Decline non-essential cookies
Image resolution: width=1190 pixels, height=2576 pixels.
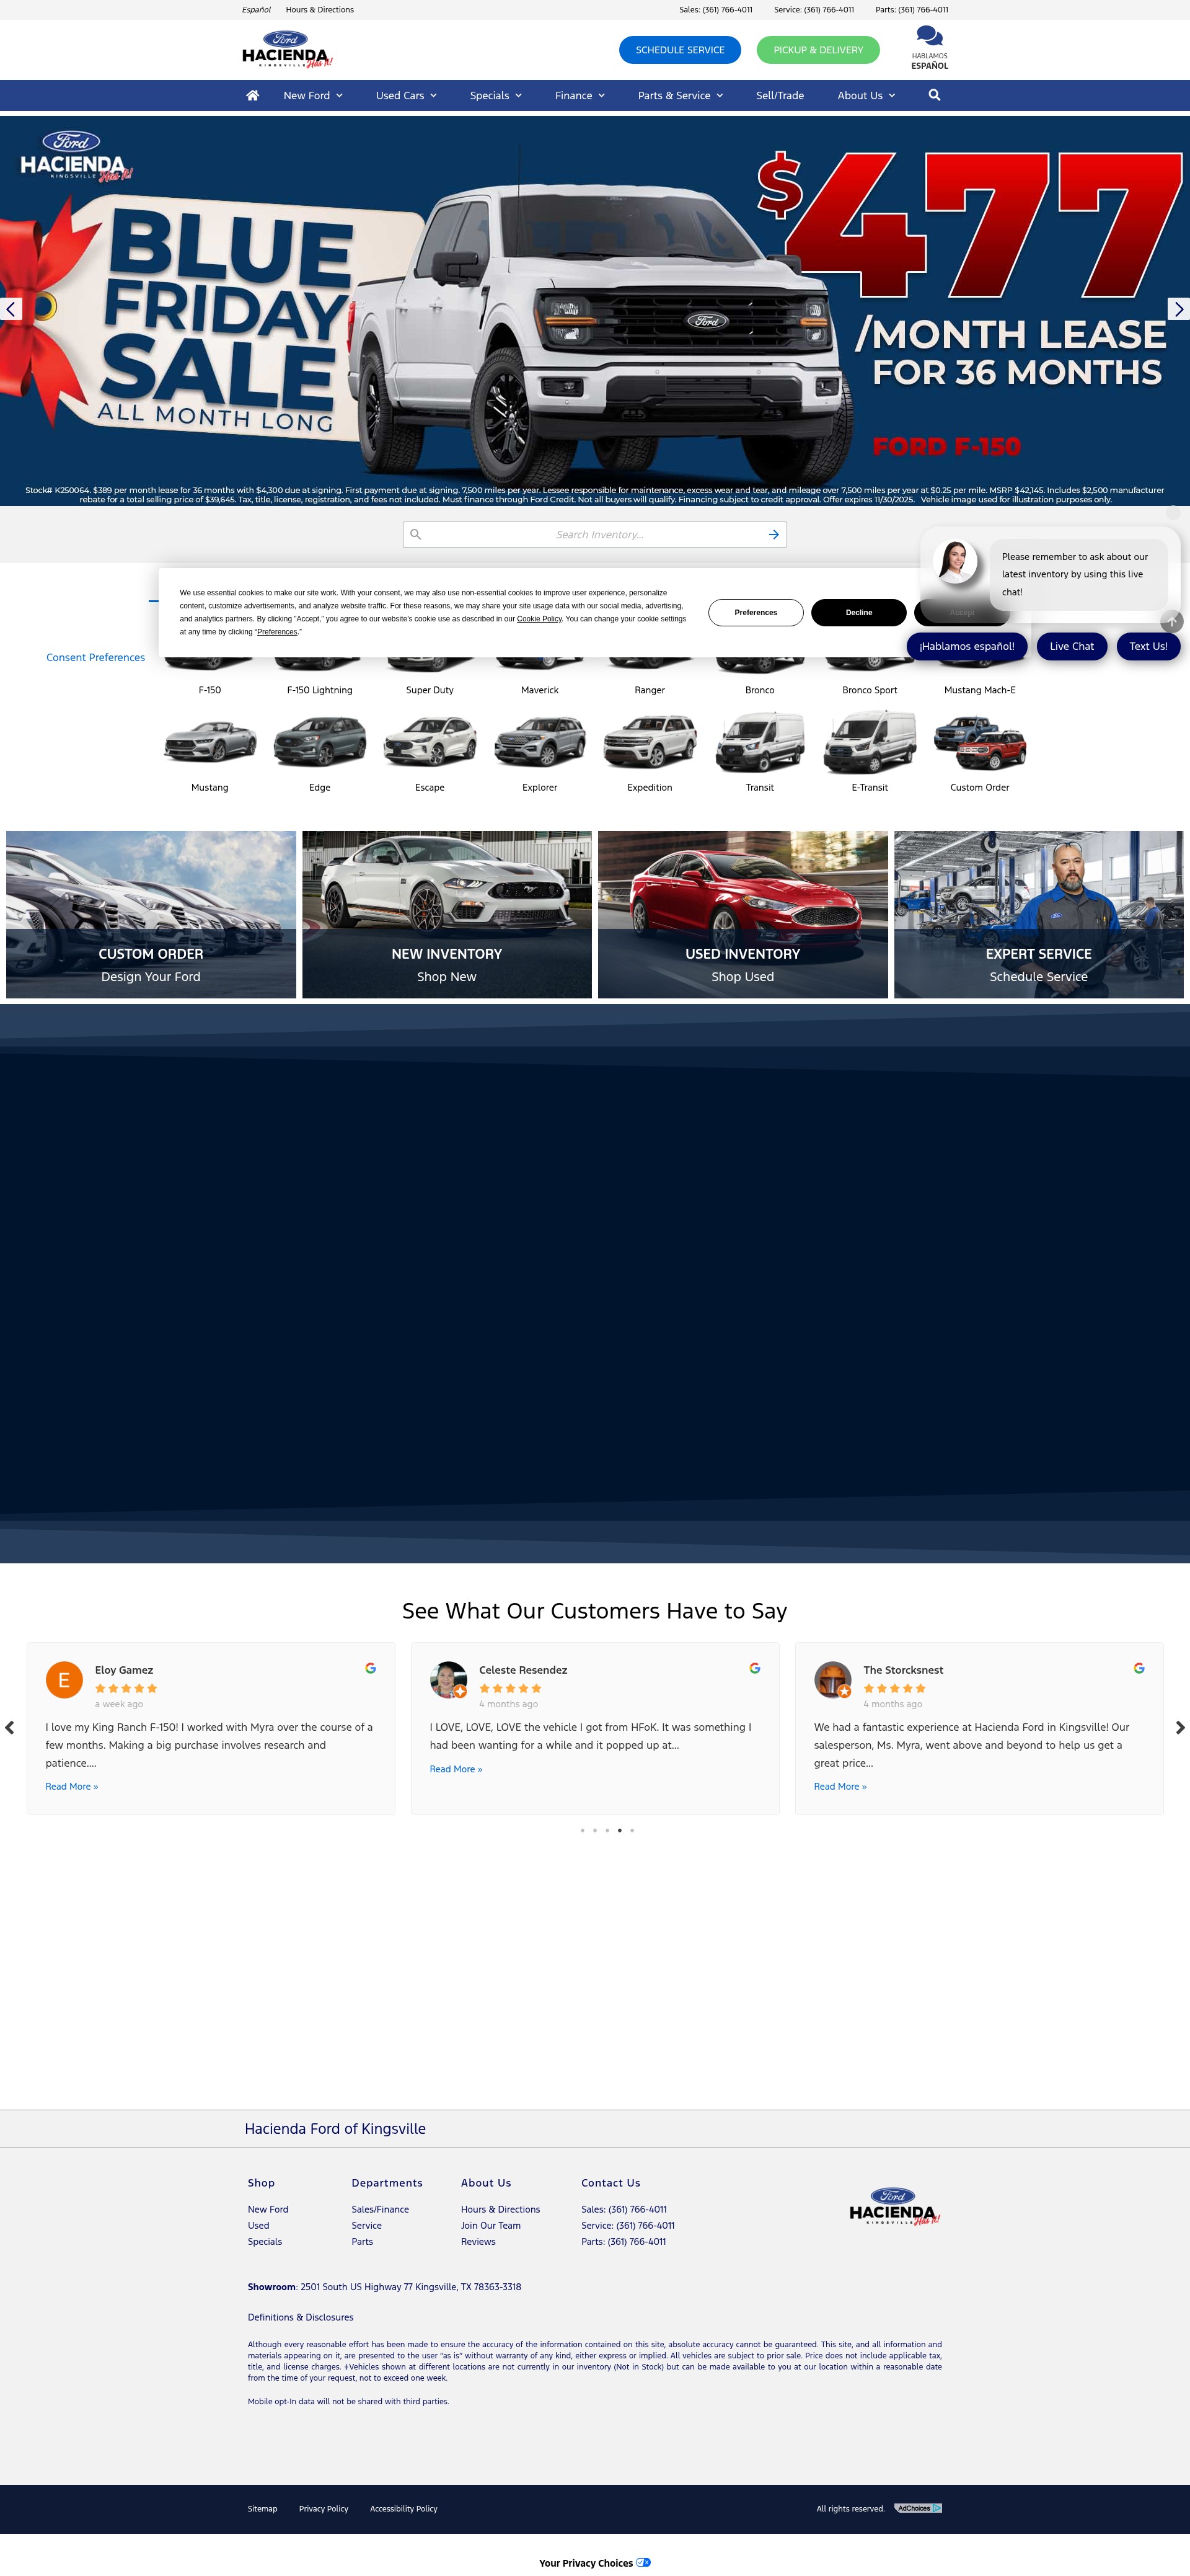858,612
